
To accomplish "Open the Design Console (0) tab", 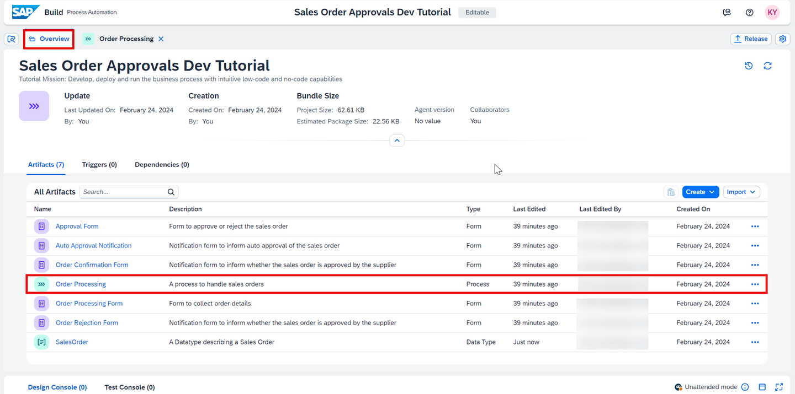I will tap(57, 387).
